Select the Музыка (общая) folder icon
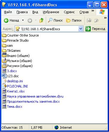109x132 pixels. coord(4,61)
